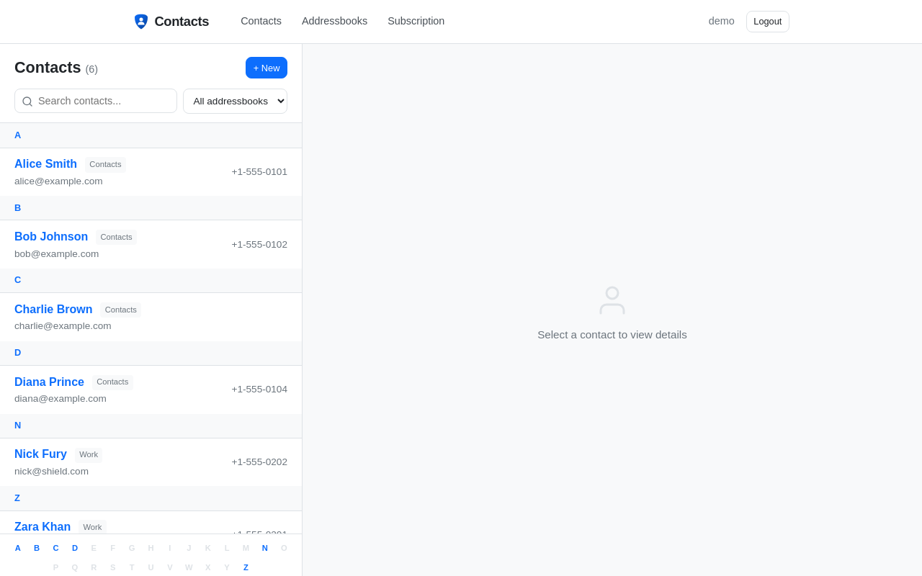Click Work badge beside Nick Fury
Image resolution: width=922 pixels, height=576 pixels.
pos(89,455)
